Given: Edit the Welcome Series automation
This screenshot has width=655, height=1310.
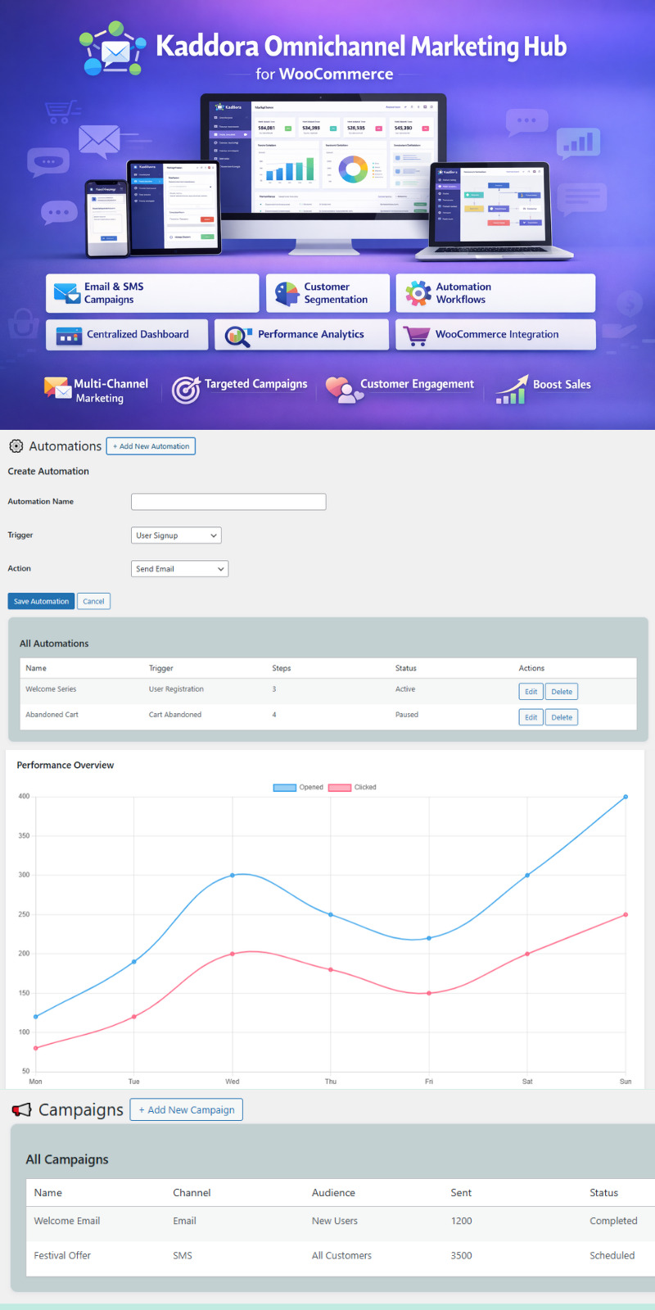Looking at the screenshot, I should [x=531, y=692].
